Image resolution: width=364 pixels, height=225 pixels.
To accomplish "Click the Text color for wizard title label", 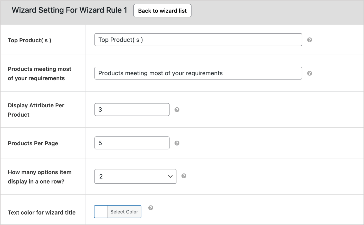I will (x=42, y=212).
